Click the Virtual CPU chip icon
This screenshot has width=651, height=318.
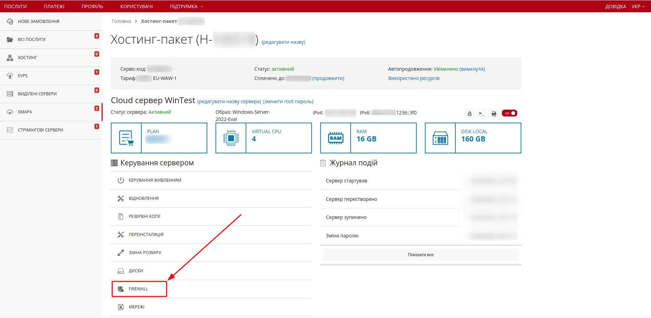pos(231,138)
